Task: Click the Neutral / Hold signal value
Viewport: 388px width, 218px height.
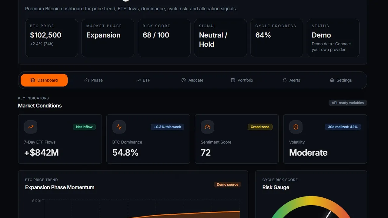Action: pos(213,40)
